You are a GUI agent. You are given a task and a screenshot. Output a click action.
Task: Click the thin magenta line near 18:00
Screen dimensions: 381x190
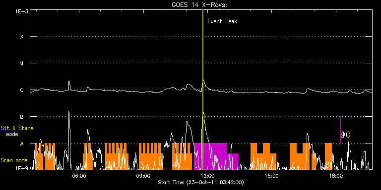click(341, 130)
